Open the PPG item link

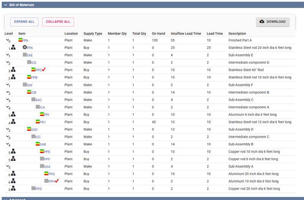tap(52, 174)
